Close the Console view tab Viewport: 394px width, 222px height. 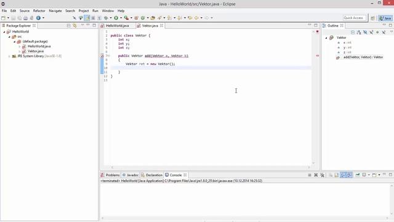[185, 175]
